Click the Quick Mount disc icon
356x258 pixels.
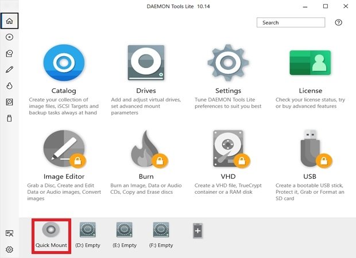point(51,230)
